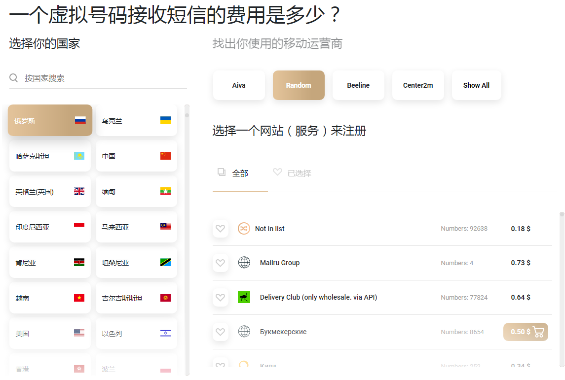565x380 pixels.
Task: Select country 坦桑尼亚
Action: [x=136, y=262]
